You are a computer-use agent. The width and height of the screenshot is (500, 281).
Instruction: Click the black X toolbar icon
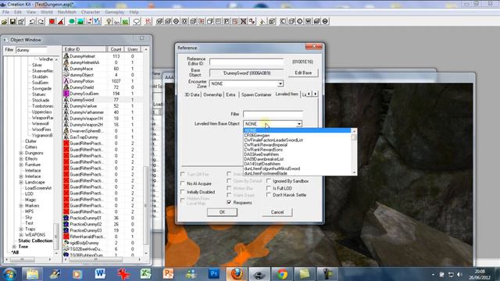click(x=243, y=21)
